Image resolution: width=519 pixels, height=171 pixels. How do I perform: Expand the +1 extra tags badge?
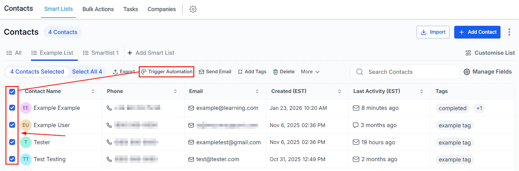479,108
